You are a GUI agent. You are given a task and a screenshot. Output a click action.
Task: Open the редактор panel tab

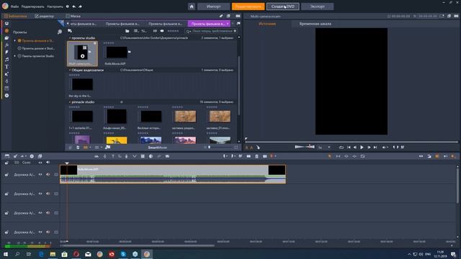[x=45, y=16]
